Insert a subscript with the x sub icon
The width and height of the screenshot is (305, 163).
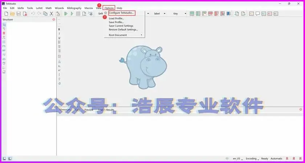[x=59, y=66]
